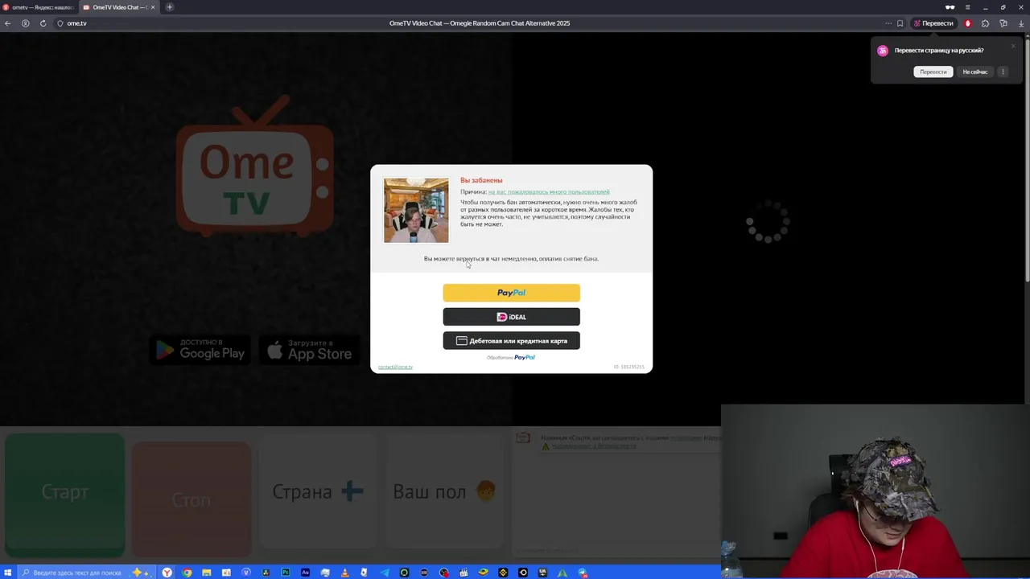This screenshot has width=1030, height=579.
Task: Go back with the browser back arrow
Action: coord(7,23)
